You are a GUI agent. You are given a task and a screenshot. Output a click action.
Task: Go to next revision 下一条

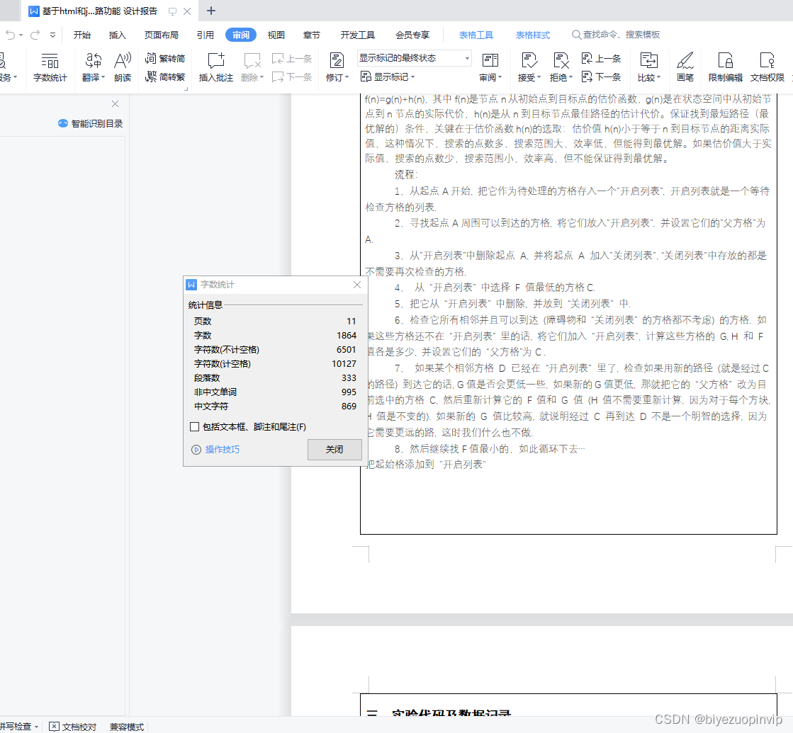coord(601,76)
